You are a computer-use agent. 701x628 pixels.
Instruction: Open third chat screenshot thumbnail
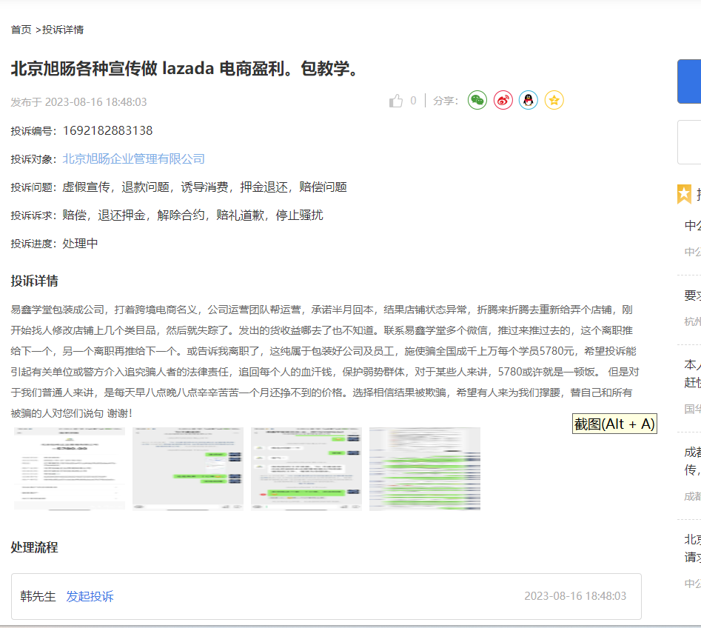coord(306,469)
